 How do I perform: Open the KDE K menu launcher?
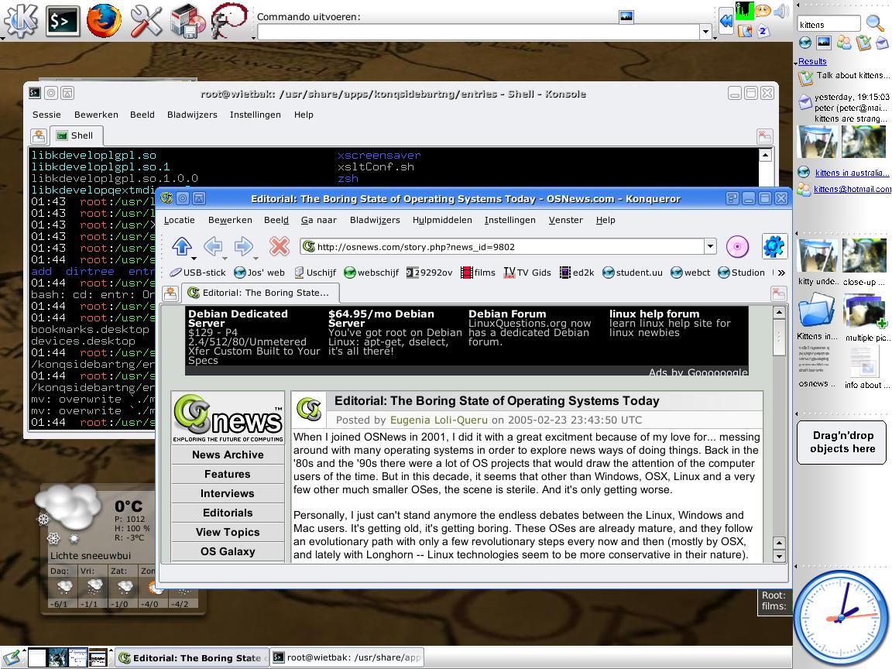click(20, 20)
